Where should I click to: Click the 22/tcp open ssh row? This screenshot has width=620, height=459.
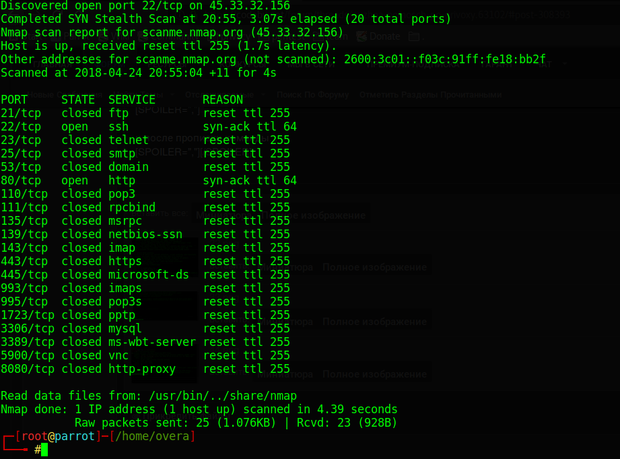pyautogui.click(x=148, y=127)
